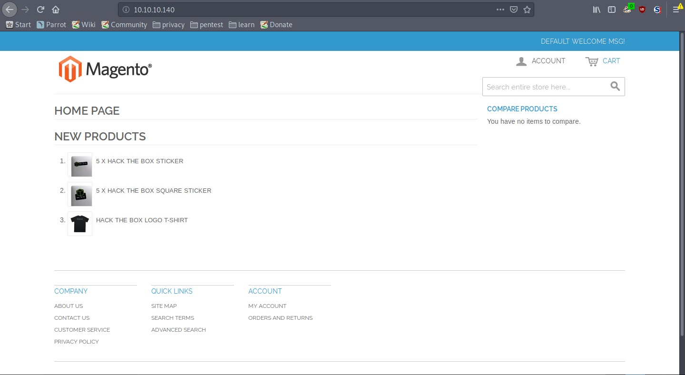Open 5 X Hack The Box Sticker thumbnail
This screenshot has width=685, height=375.
[x=80, y=165]
